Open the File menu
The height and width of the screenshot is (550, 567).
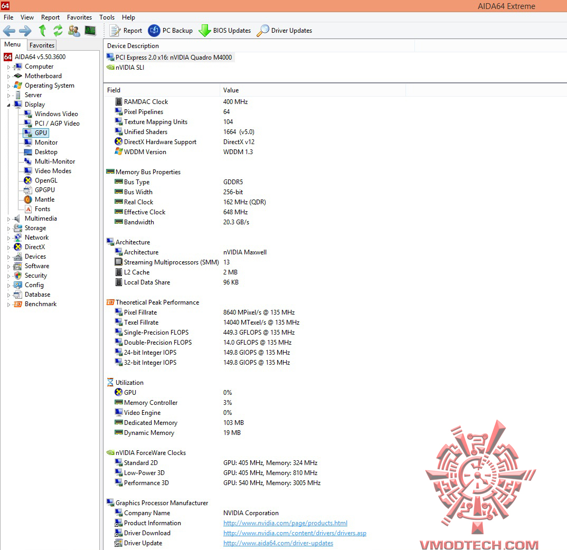pyautogui.click(x=8, y=17)
